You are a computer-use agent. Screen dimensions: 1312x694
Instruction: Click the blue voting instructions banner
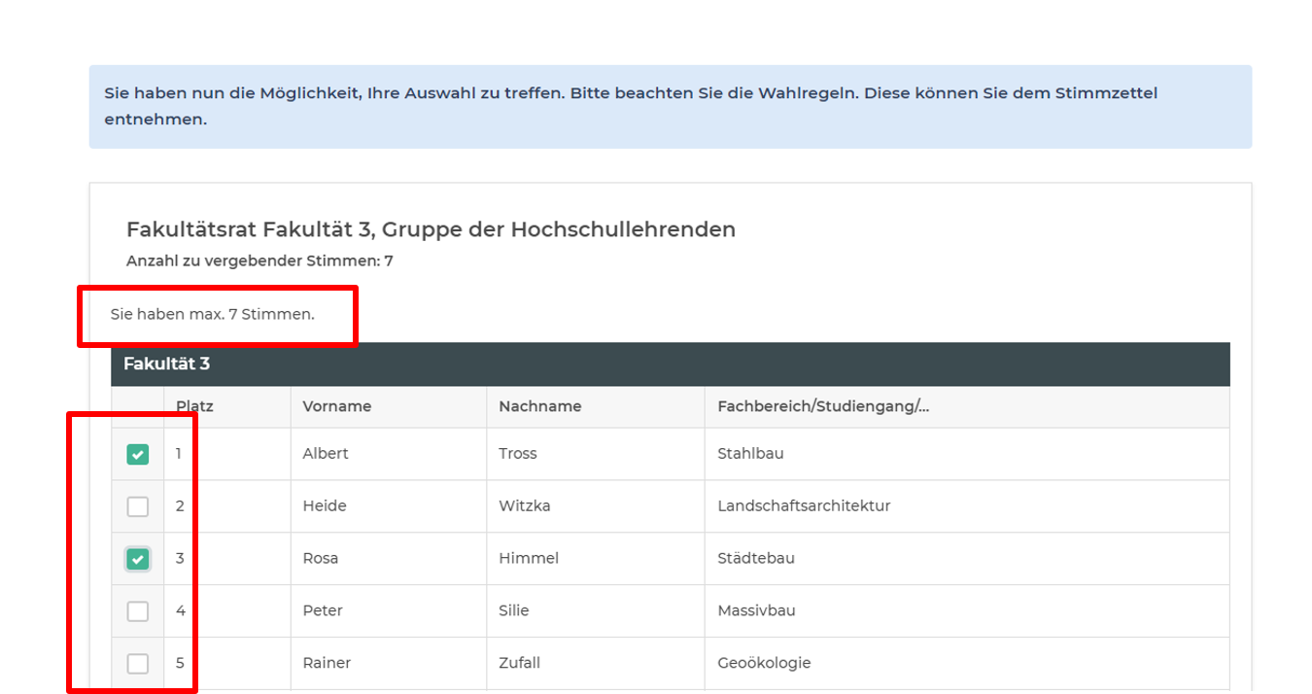(x=670, y=107)
